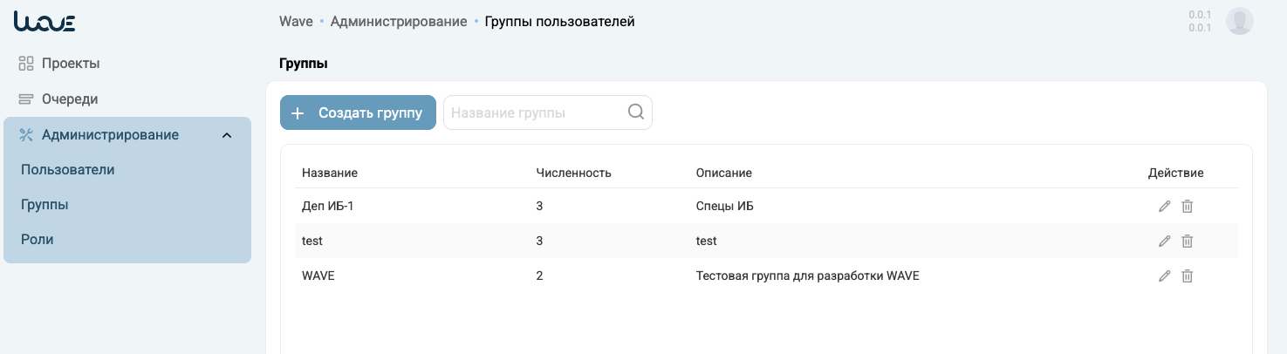Delete the Деп ИБ-1 group via trash icon
The height and width of the screenshot is (354, 1287).
click(1187, 206)
